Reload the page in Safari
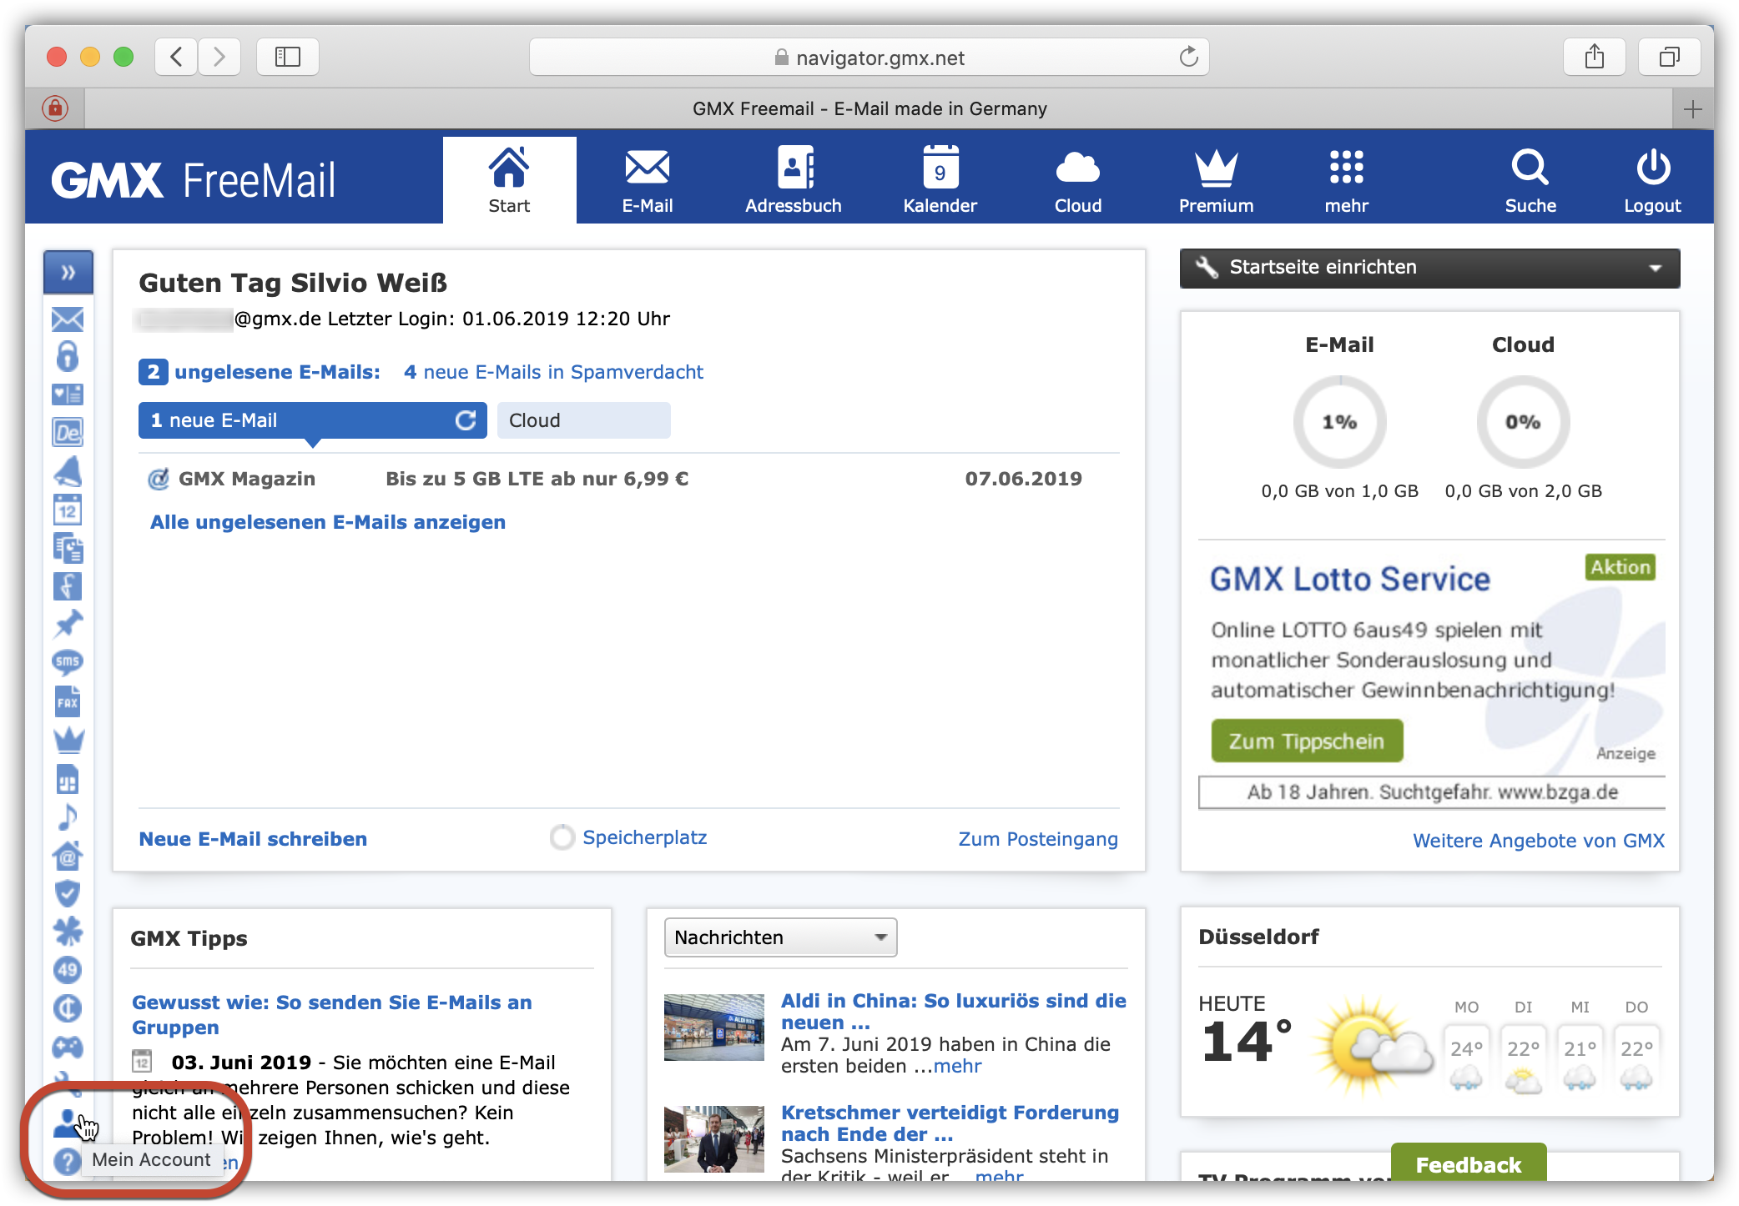The height and width of the screenshot is (1206, 1739). coord(1188,57)
